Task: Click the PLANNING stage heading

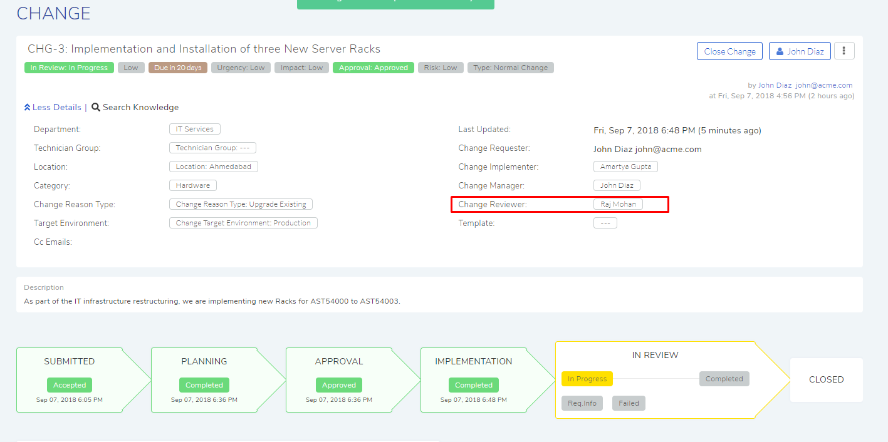Action: [204, 361]
